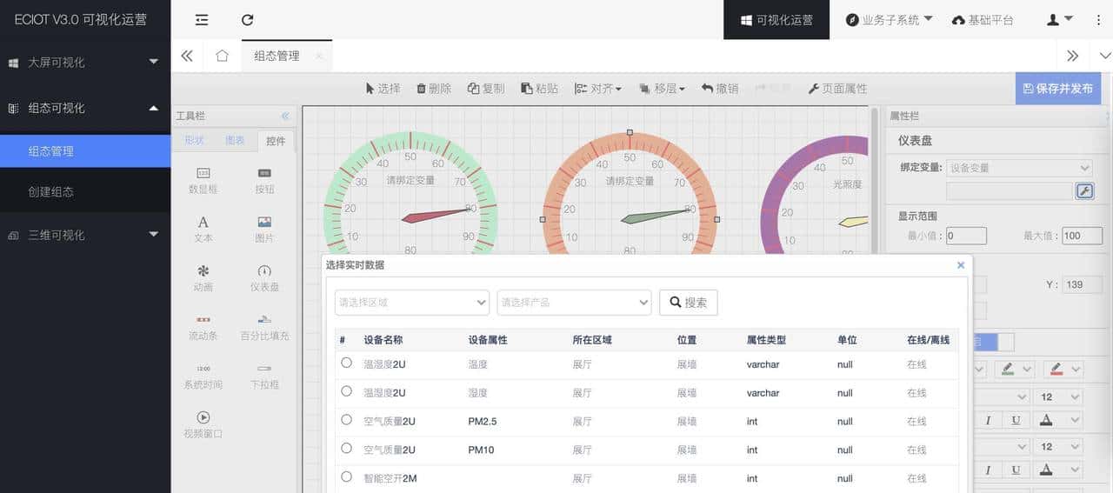Add a 下拉框 dropdown widget
Image resolution: width=1113 pixels, height=493 pixels.
264,376
